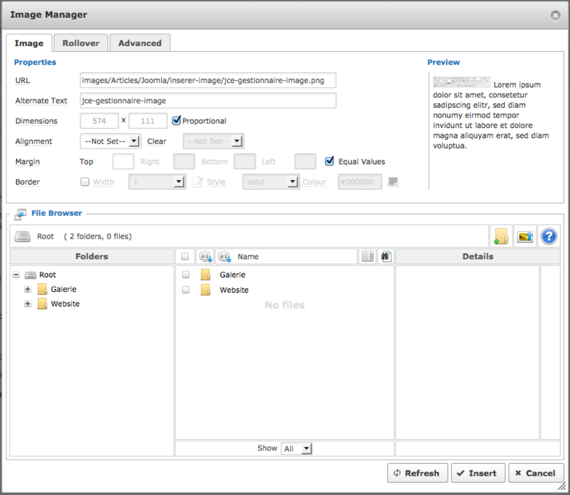Enable the Border checkbox

point(85,181)
